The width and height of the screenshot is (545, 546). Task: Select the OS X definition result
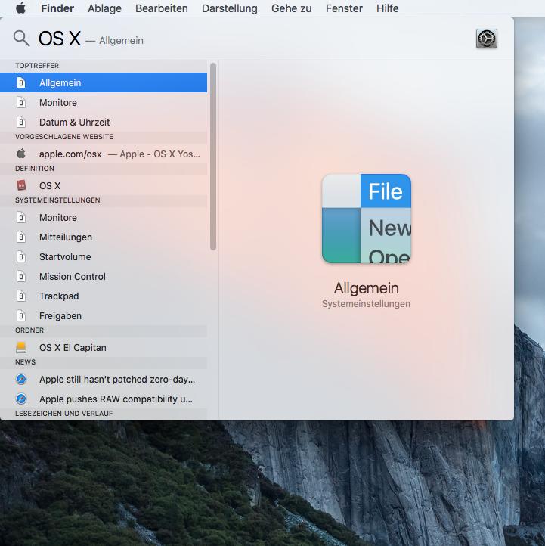tap(104, 185)
